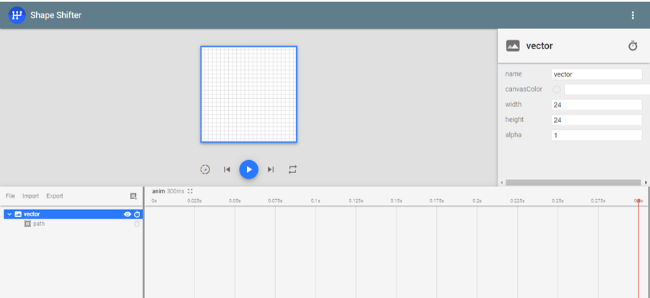The width and height of the screenshot is (650, 298).
Task: Click the 0.2s tick on timeline ruler
Action: 477,201
